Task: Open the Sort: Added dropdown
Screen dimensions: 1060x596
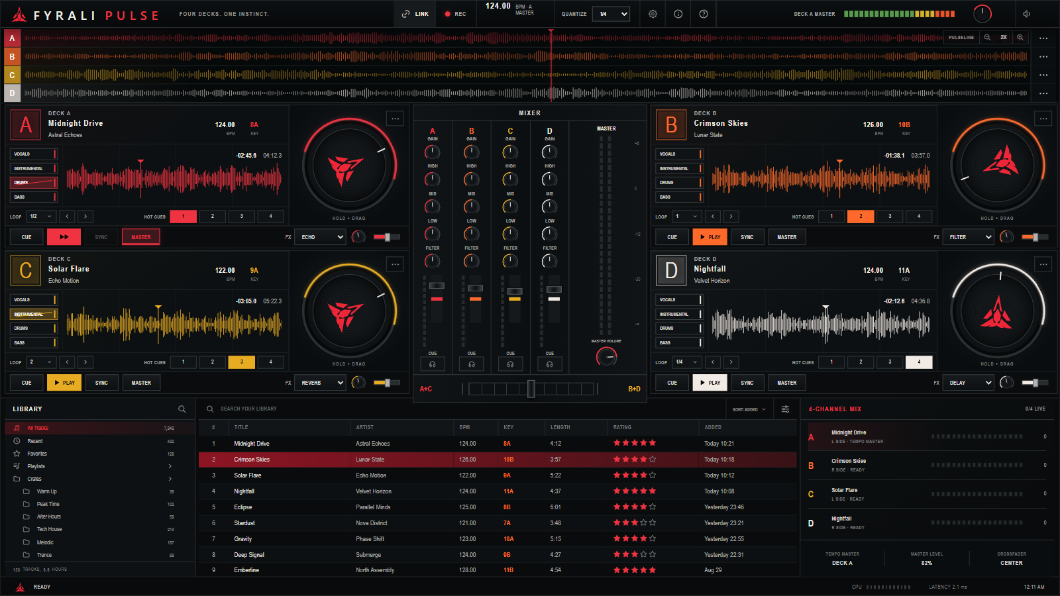Action: [x=749, y=409]
